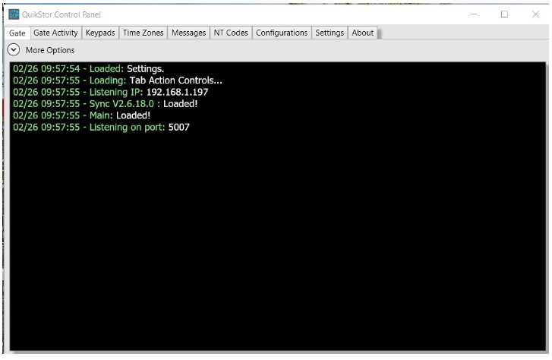The height and width of the screenshot is (360, 552).
Task: Maximize the QuikStor Control Panel window
Action: [x=504, y=14]
